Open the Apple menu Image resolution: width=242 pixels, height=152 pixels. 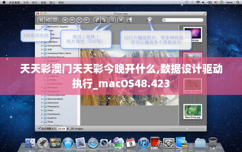coord(4,2)
